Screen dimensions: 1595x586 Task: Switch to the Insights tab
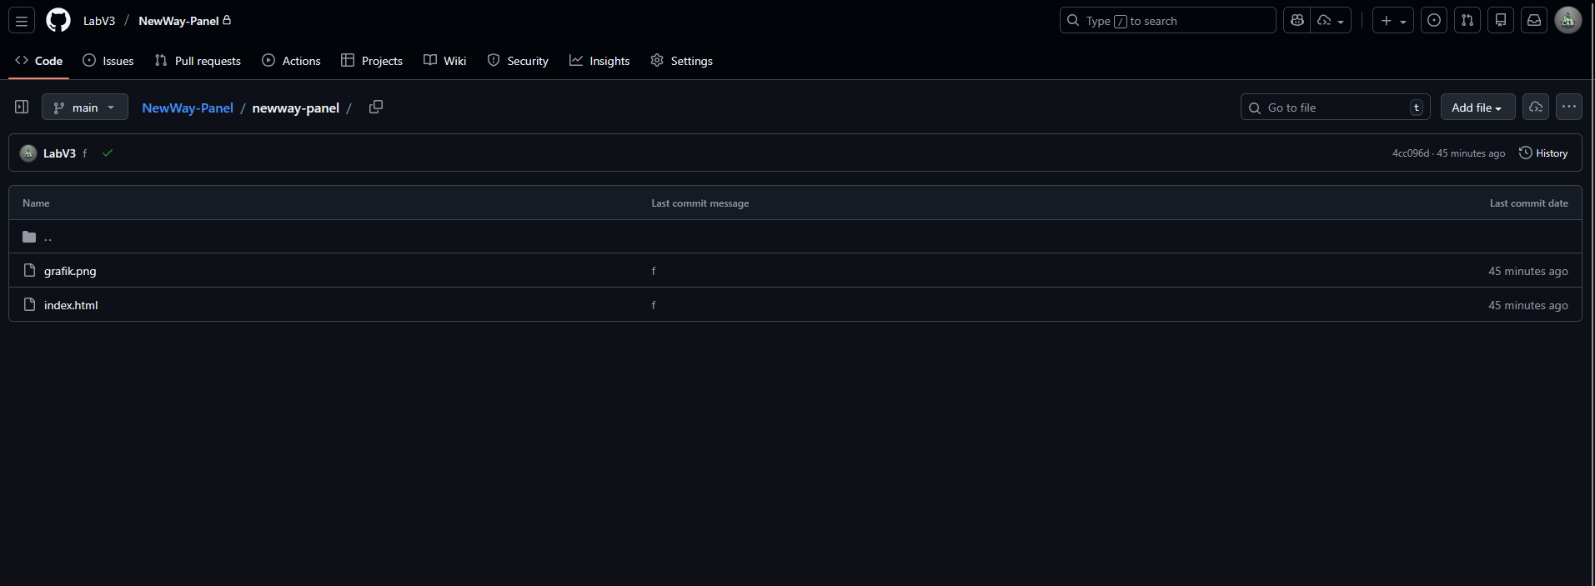(x=599, y=61)
